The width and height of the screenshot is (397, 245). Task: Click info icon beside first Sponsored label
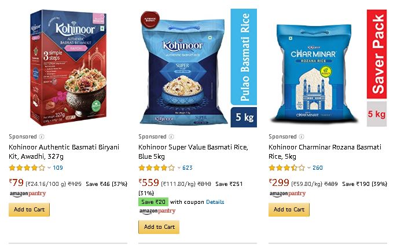(x=42, y=137)
